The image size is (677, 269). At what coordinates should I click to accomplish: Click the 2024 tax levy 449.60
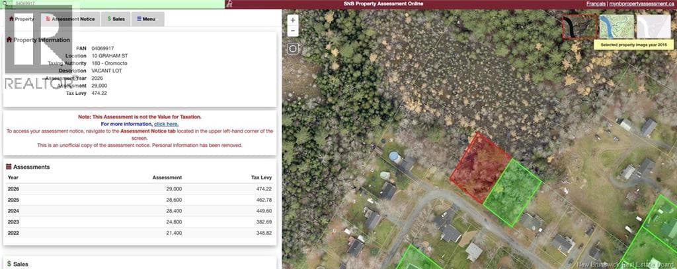coord(264,211)
